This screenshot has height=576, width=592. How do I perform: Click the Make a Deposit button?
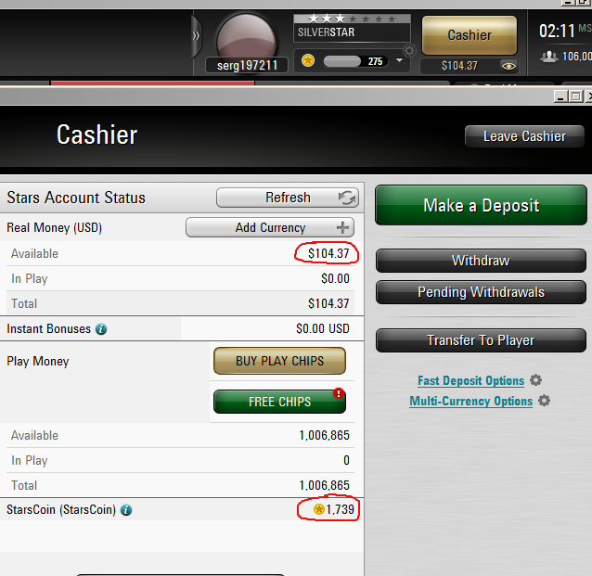pos(481,205)
